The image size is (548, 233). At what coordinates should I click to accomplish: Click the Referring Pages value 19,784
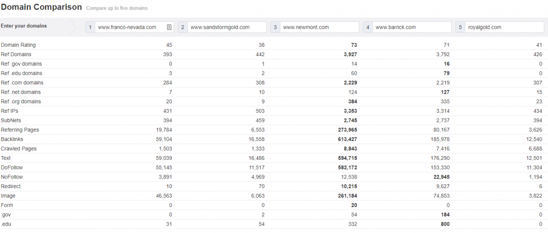point(164,130)
